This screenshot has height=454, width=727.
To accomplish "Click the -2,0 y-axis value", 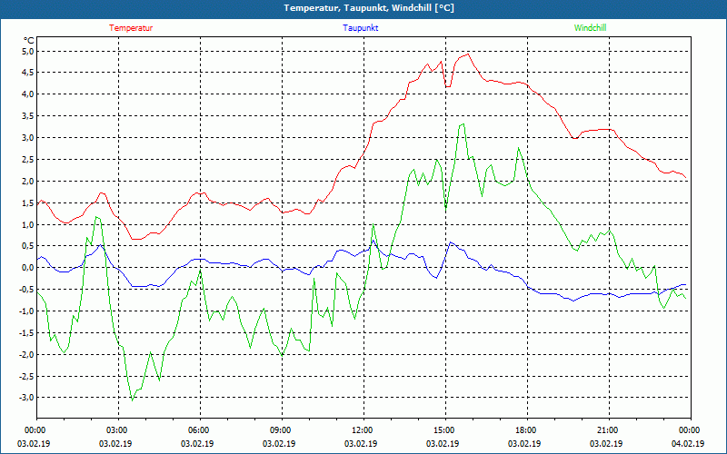I will pyautogui.click(x=27, y=355).
